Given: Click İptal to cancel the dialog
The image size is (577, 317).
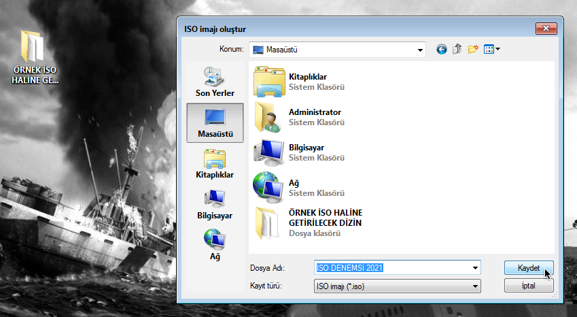Looking at the screenshot, I should pyautogui.click(x=529, y=286).
